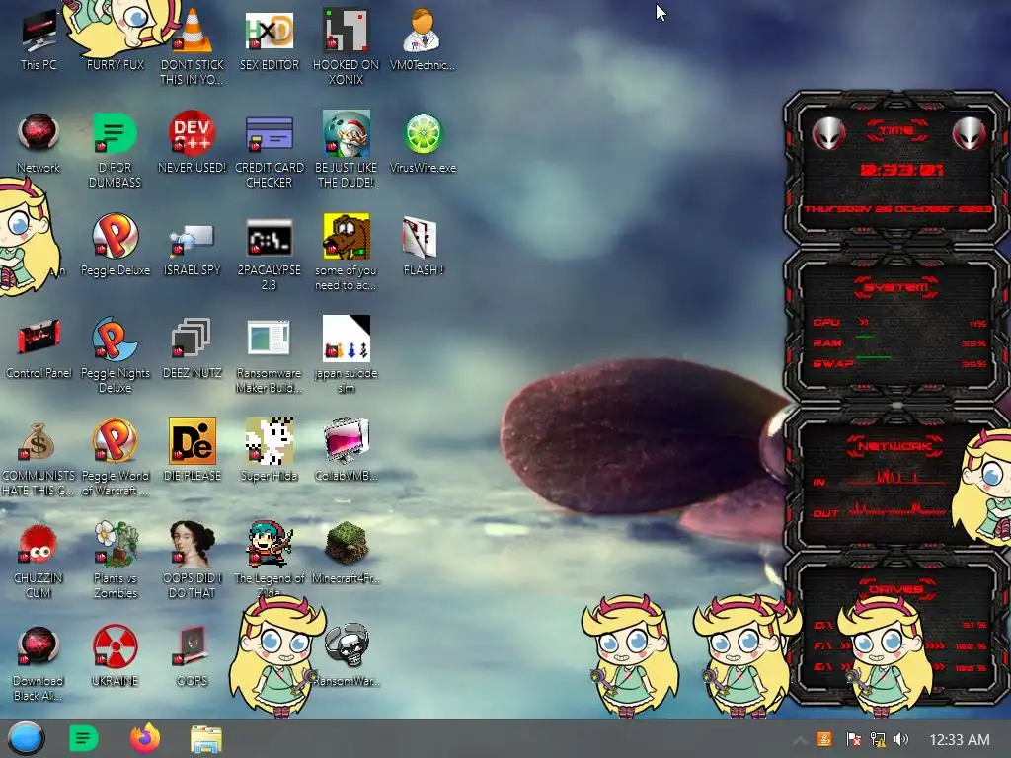
Task: Open the ISRAEL SPY icon
Action: pos(192,250)
